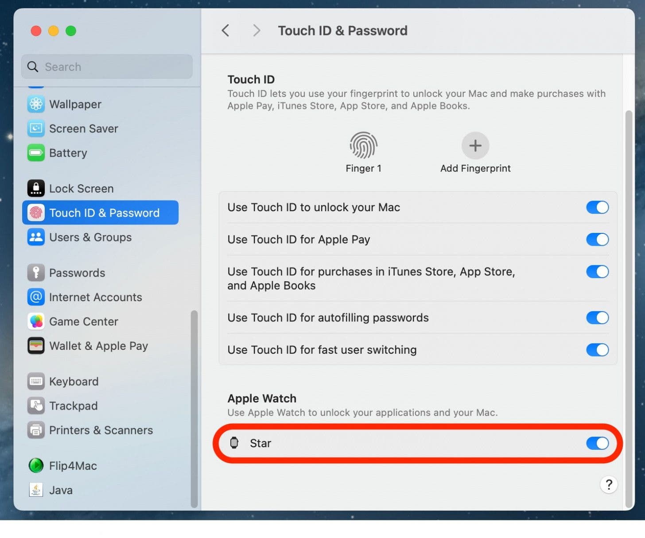Screen dimensions: 645x538
Task: Select Internet Accounts in sidebar
Action: (x=95, y=297)
